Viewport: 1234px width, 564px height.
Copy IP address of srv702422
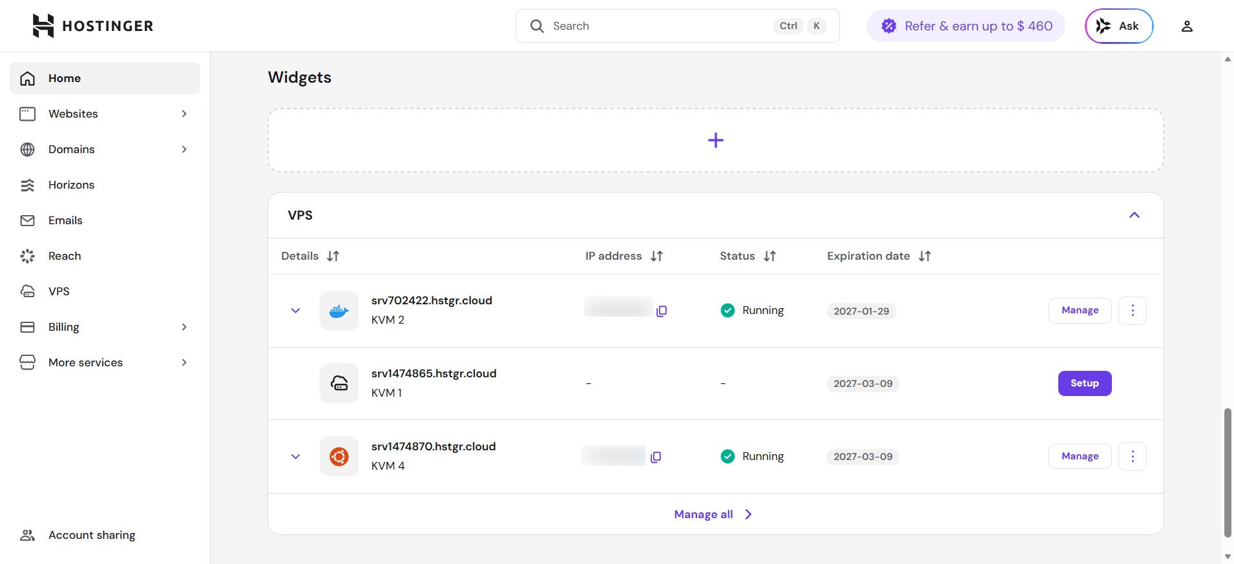[x=662, y=311]
